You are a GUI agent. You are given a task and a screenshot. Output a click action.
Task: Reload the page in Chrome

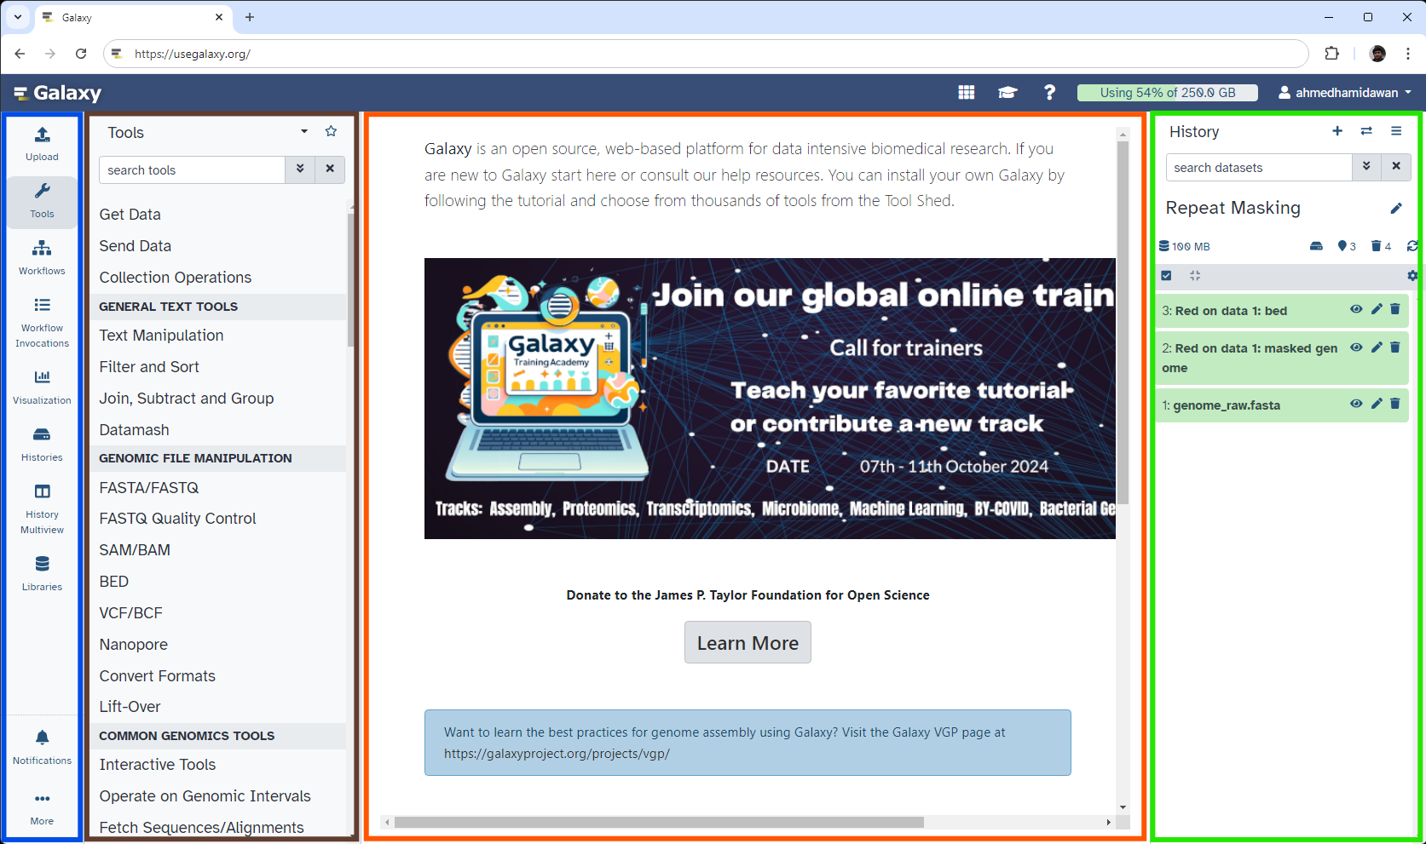pos(81,54)
